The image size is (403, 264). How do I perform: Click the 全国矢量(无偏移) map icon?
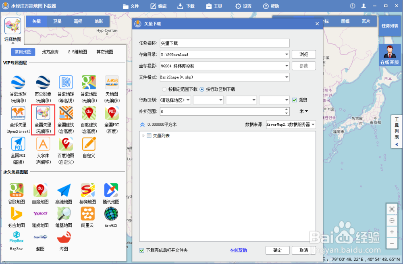43,113
